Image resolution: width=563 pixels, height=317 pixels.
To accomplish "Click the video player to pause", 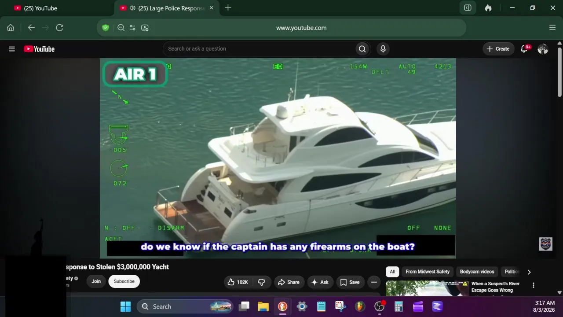I will 278,158.
